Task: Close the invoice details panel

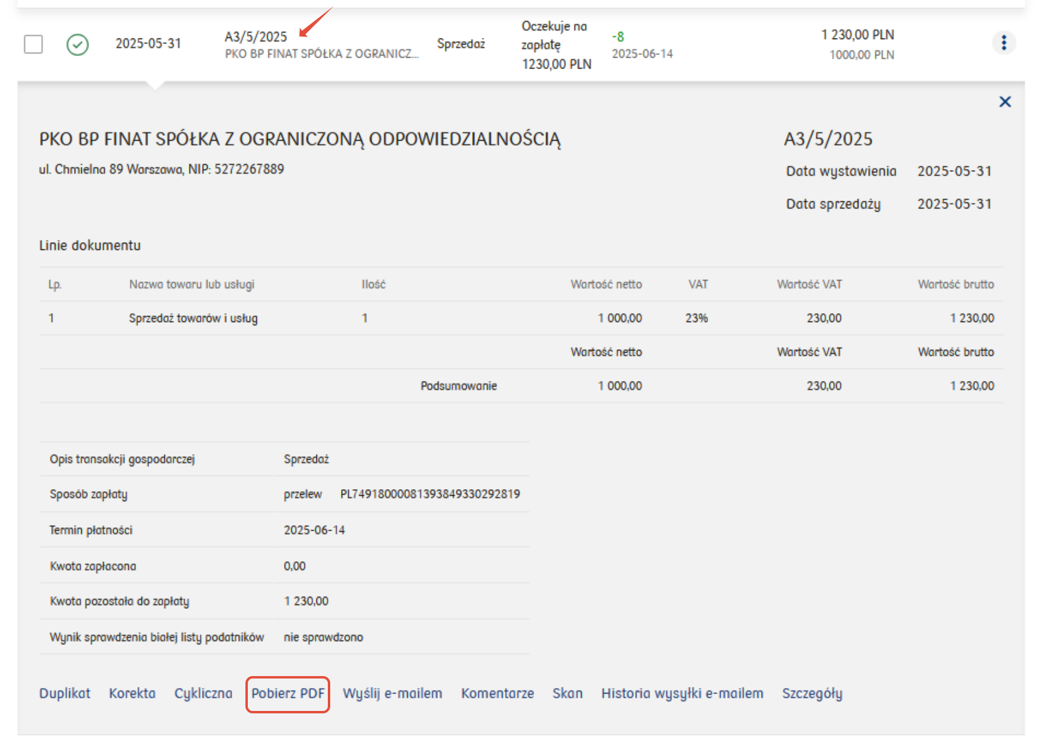Action: (x=1005, y=102)
